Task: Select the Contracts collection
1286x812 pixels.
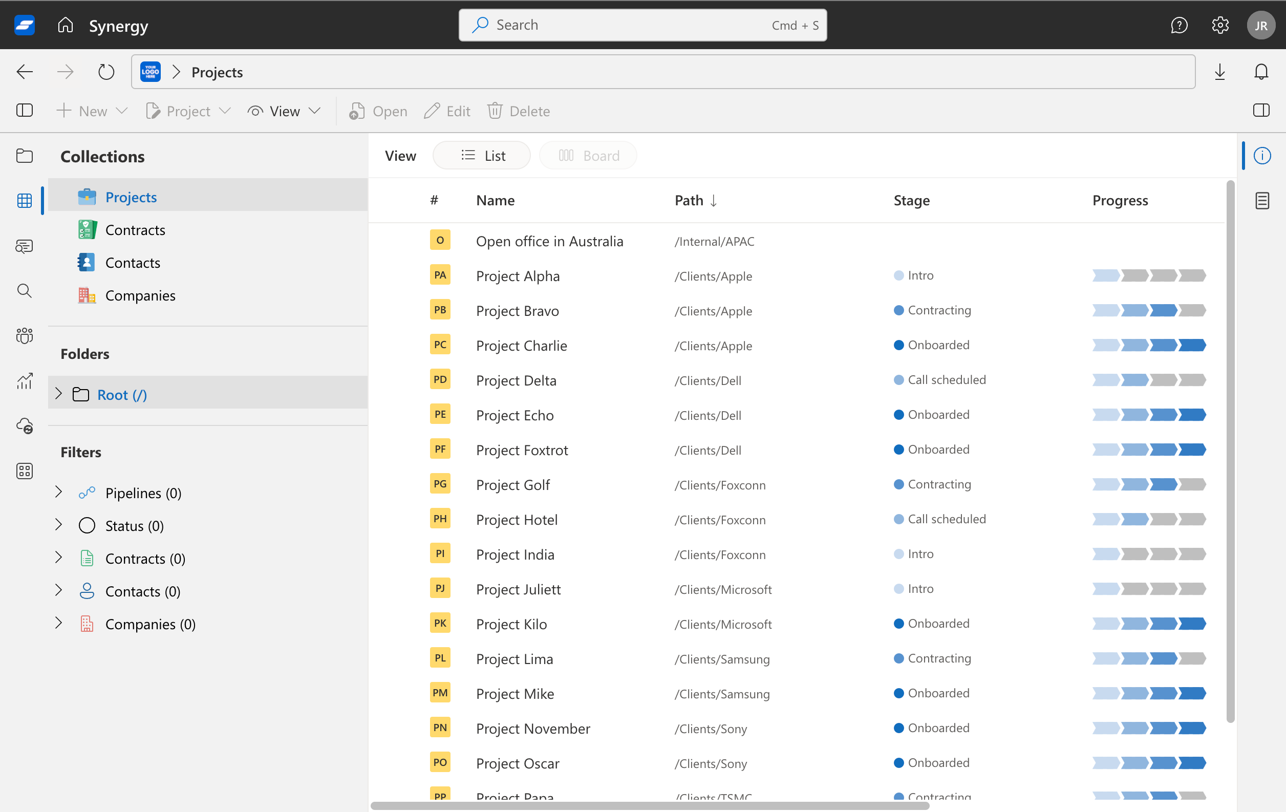Action: 208,230
